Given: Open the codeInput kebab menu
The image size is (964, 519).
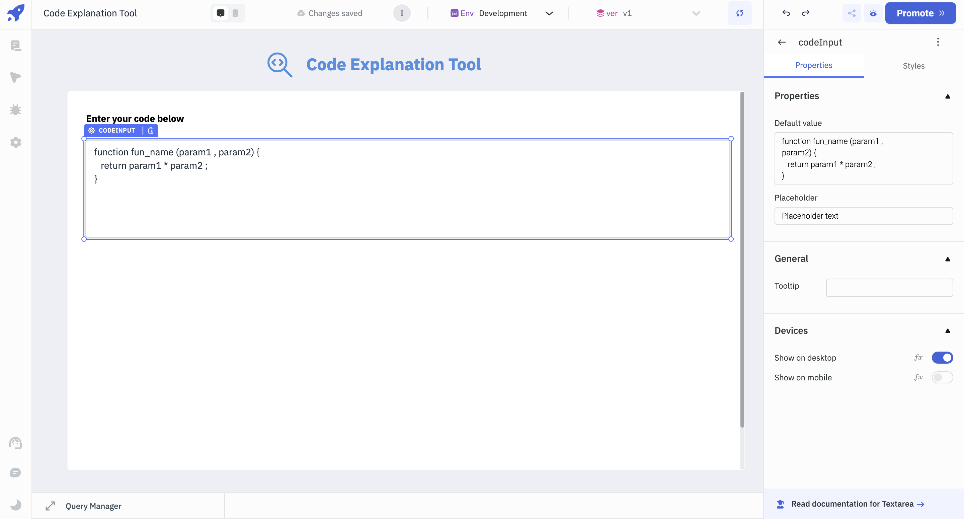Looking at the screenshot, I should (938, 42).
